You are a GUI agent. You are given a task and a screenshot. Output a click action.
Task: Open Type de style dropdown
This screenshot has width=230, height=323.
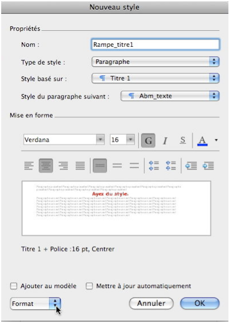pyautogui.click(x=156, y=62)
